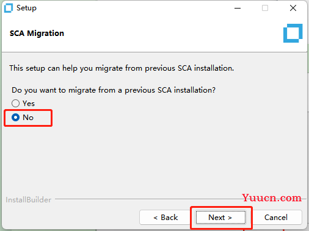Click the SCA Migration heading
Viewport: 309px width, 231px height.
37,34
